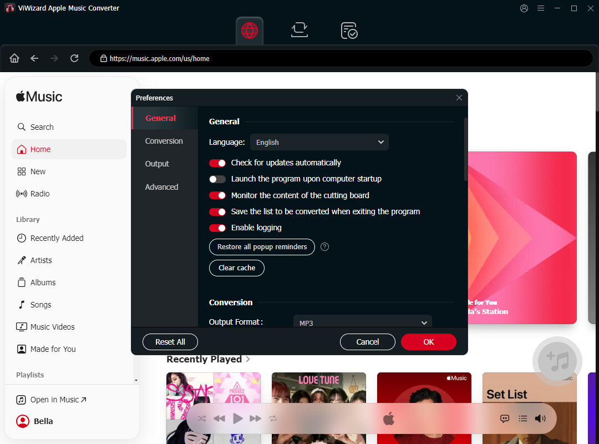The width and height of the screenshot is (599, 444).
Task: Click the Clear cache button
Action: pyautogui.click(x=237, y=268)
